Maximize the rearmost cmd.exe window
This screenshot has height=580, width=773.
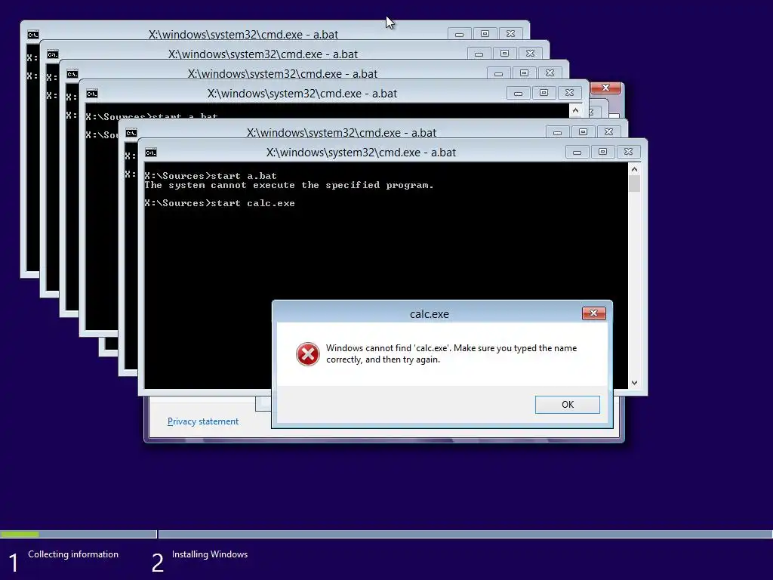point(485,34)
